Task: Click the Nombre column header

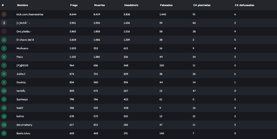Action: (22, 5)
